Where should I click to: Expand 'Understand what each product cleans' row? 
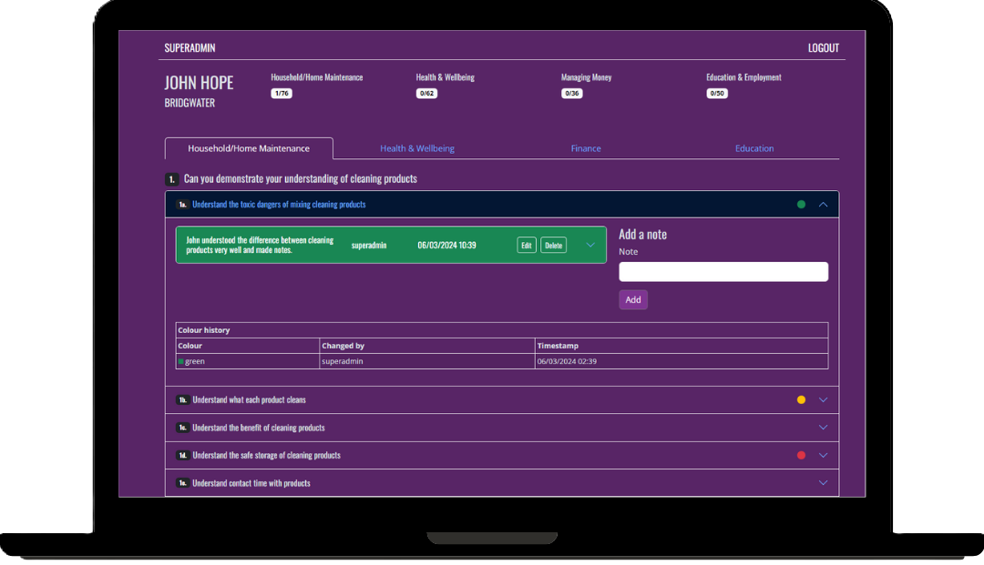[x=823, y=399]
